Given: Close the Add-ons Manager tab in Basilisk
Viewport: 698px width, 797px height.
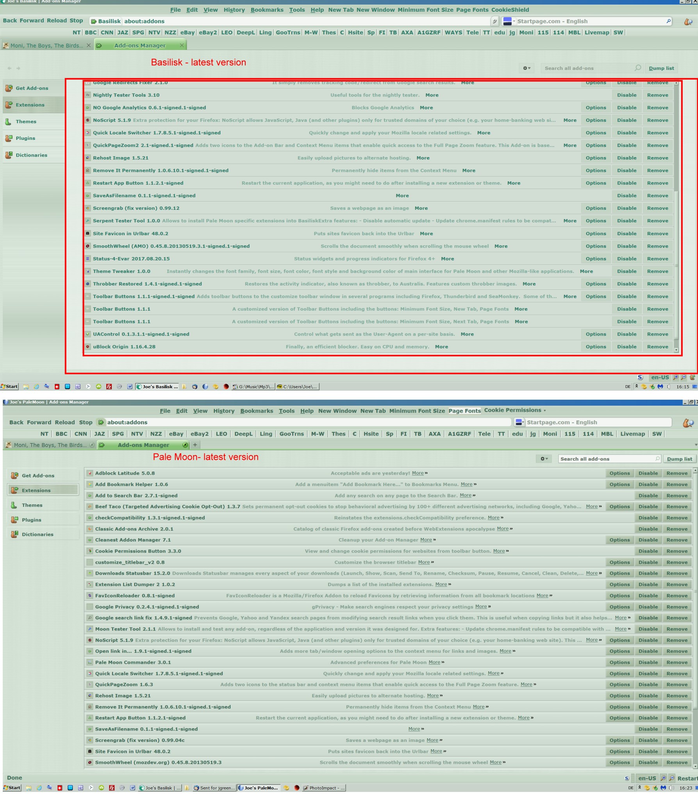Looking at the screenshot, I should (x=182, y=45).
